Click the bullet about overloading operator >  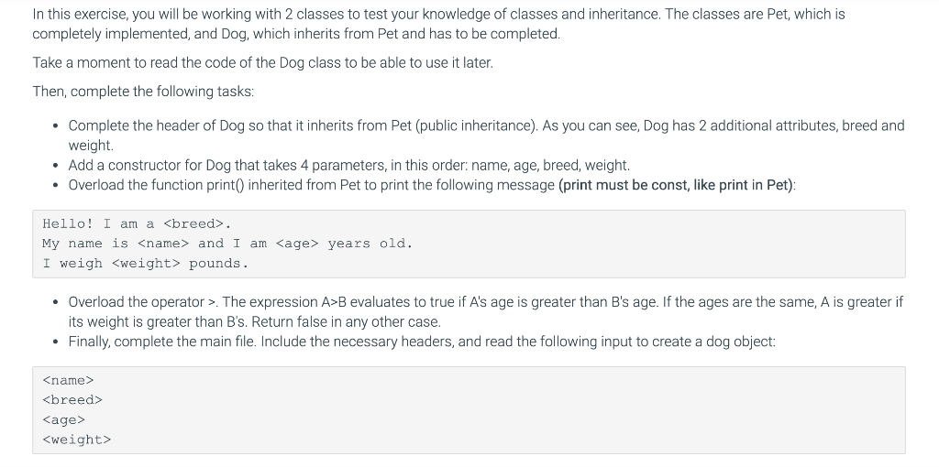(486, 311)
